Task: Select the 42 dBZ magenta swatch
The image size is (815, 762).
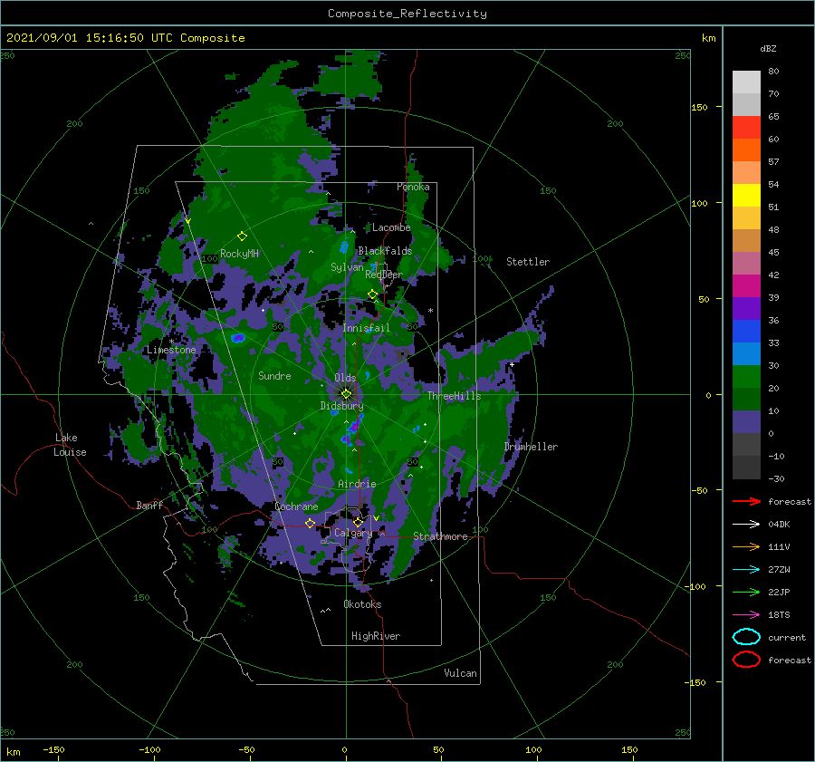Action: tap(746, 285)
